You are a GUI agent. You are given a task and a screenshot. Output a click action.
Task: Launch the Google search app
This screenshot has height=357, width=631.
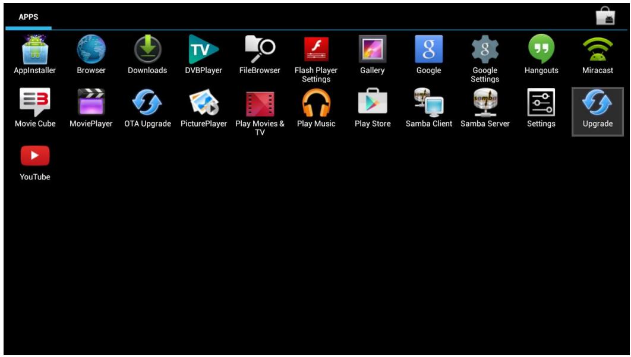(429, 54)
